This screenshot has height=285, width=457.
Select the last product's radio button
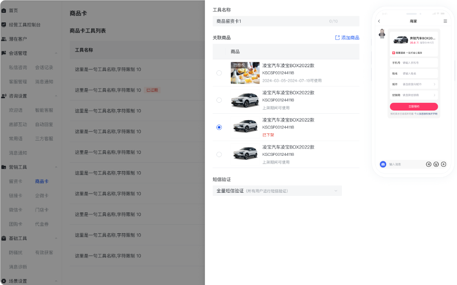219,154
